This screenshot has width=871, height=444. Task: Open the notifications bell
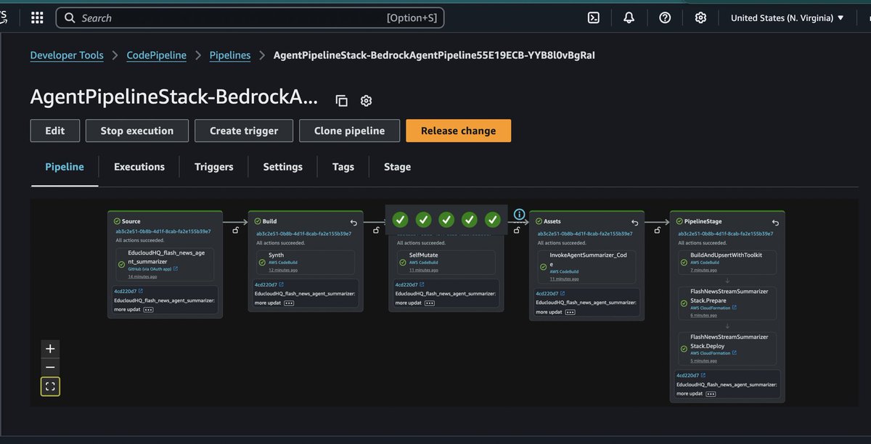point(629,17)
